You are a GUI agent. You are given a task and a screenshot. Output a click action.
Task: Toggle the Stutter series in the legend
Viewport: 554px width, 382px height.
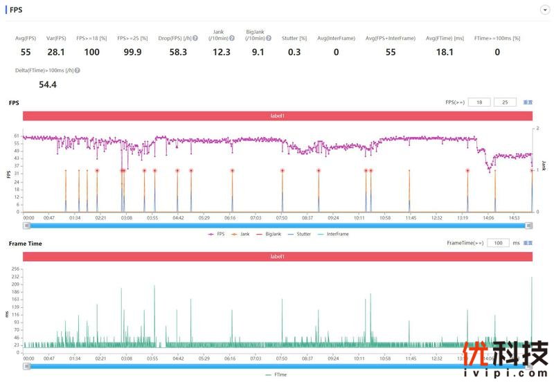pos(303,234)
